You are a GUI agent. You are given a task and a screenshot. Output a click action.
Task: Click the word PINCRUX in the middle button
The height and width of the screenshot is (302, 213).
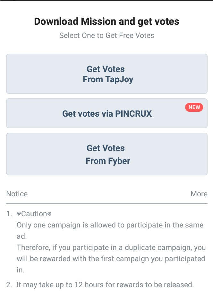click(x=133, y=113)
